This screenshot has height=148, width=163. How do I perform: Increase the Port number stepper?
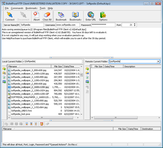(x=135, y=24)
